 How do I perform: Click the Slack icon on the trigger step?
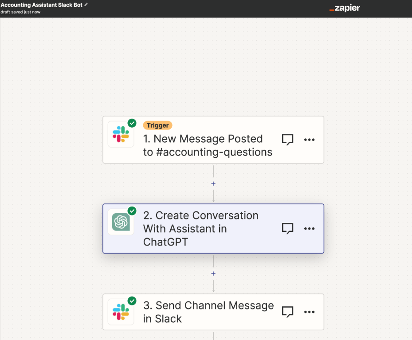121,133
